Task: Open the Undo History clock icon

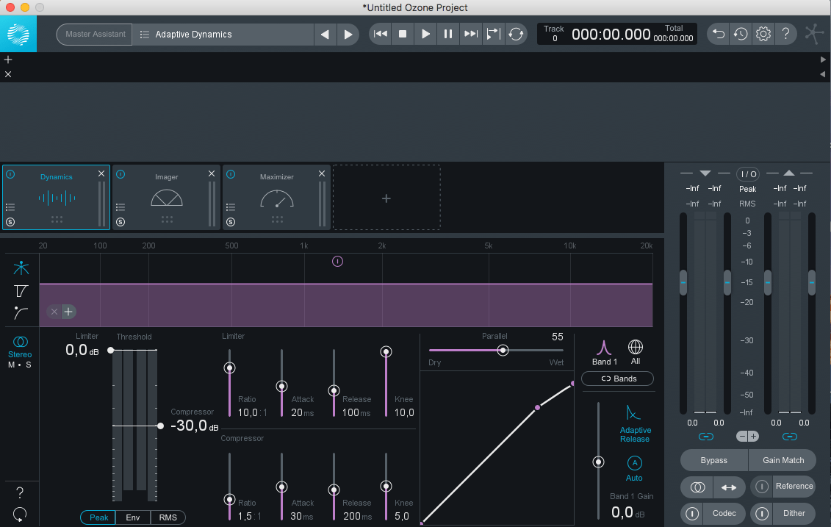Action: (x=741, y=34)
